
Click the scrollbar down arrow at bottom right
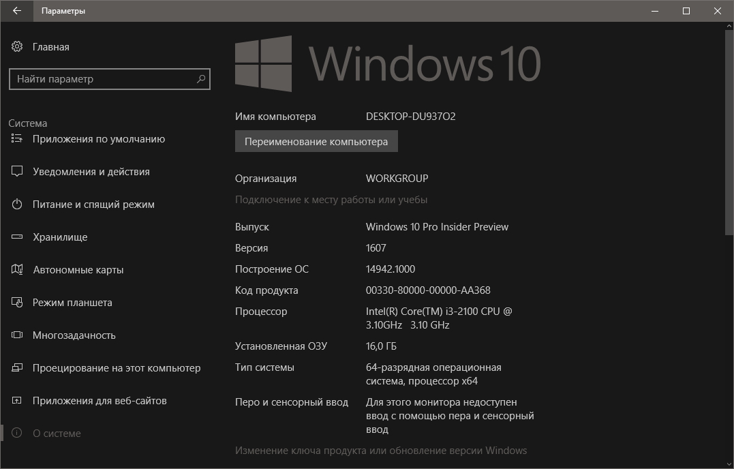click(729, 464)
